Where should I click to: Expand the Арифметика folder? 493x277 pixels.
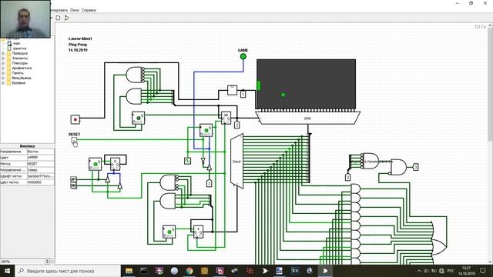[3, 68]
